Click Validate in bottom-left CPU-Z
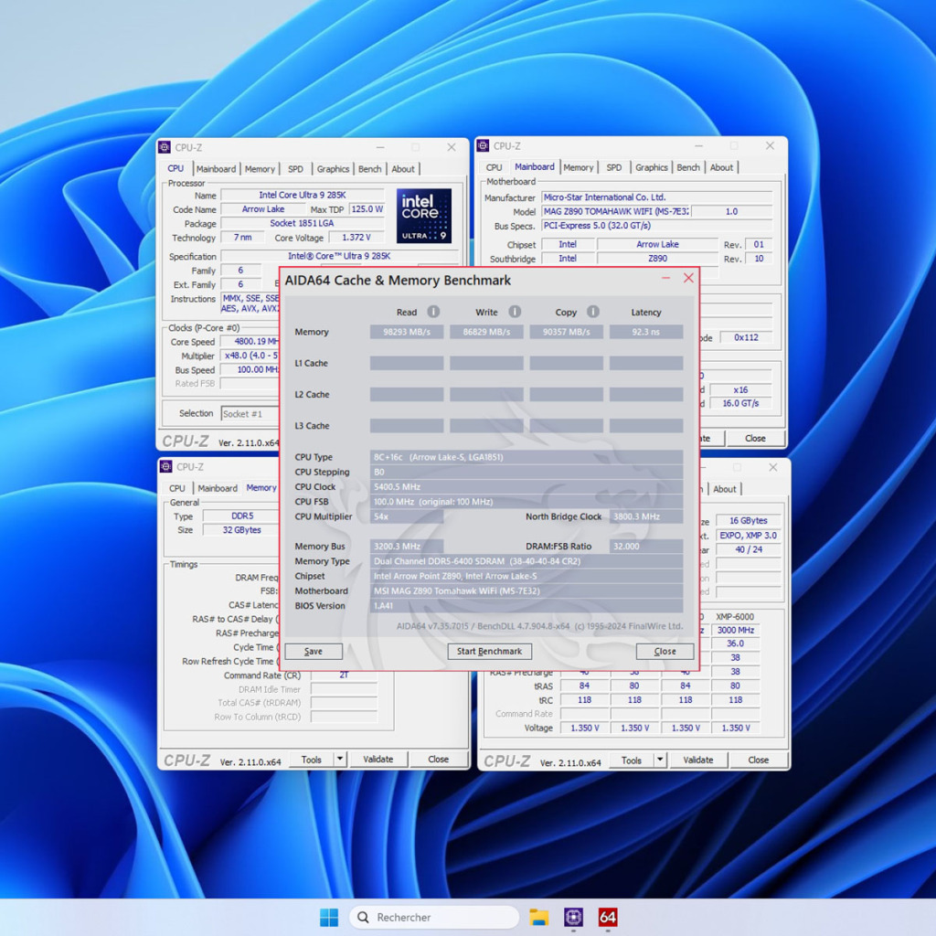This screenshot has height=936, width=936. [x=378, y=760]
